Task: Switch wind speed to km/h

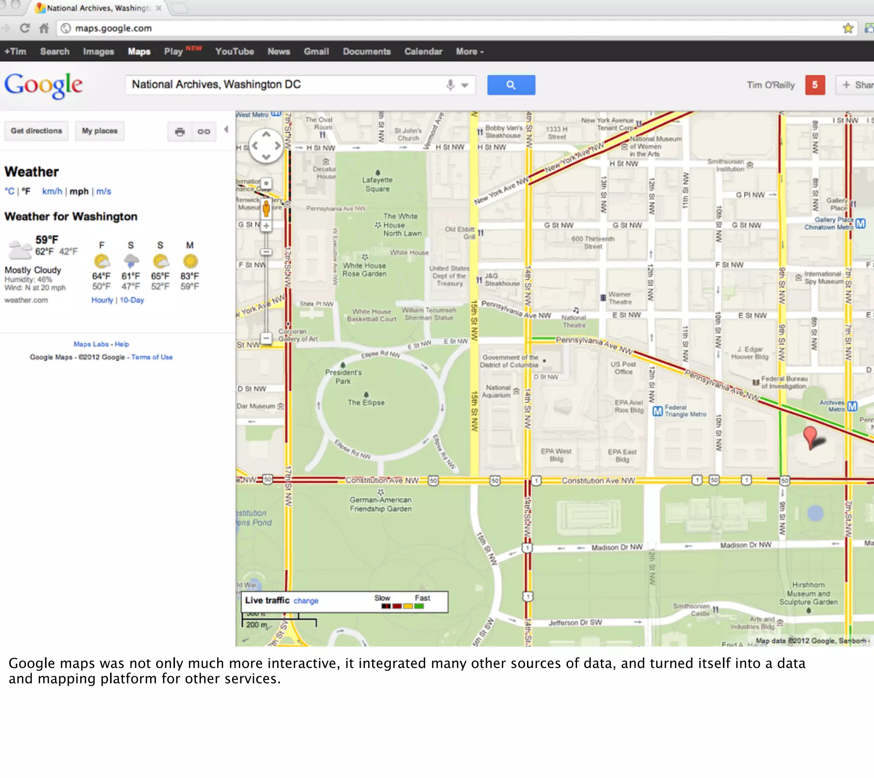Action: 52,191
